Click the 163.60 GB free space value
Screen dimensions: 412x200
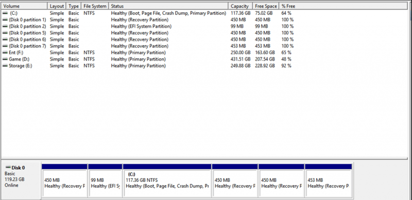point(265,53)
